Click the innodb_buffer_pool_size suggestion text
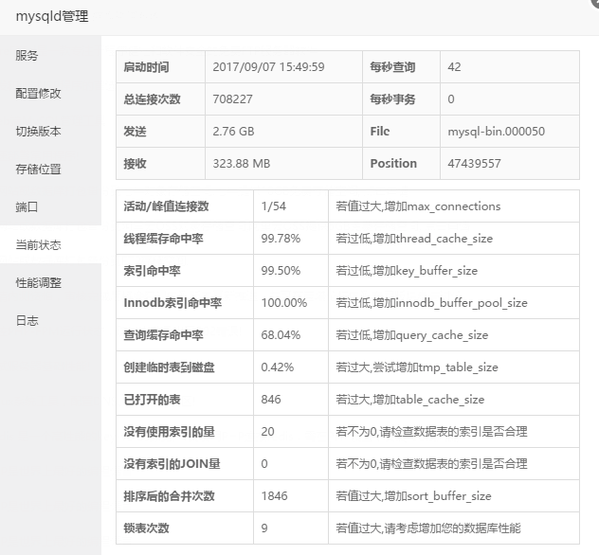The width and height of the screenshot is (599, 555). (x=431, y=303)
